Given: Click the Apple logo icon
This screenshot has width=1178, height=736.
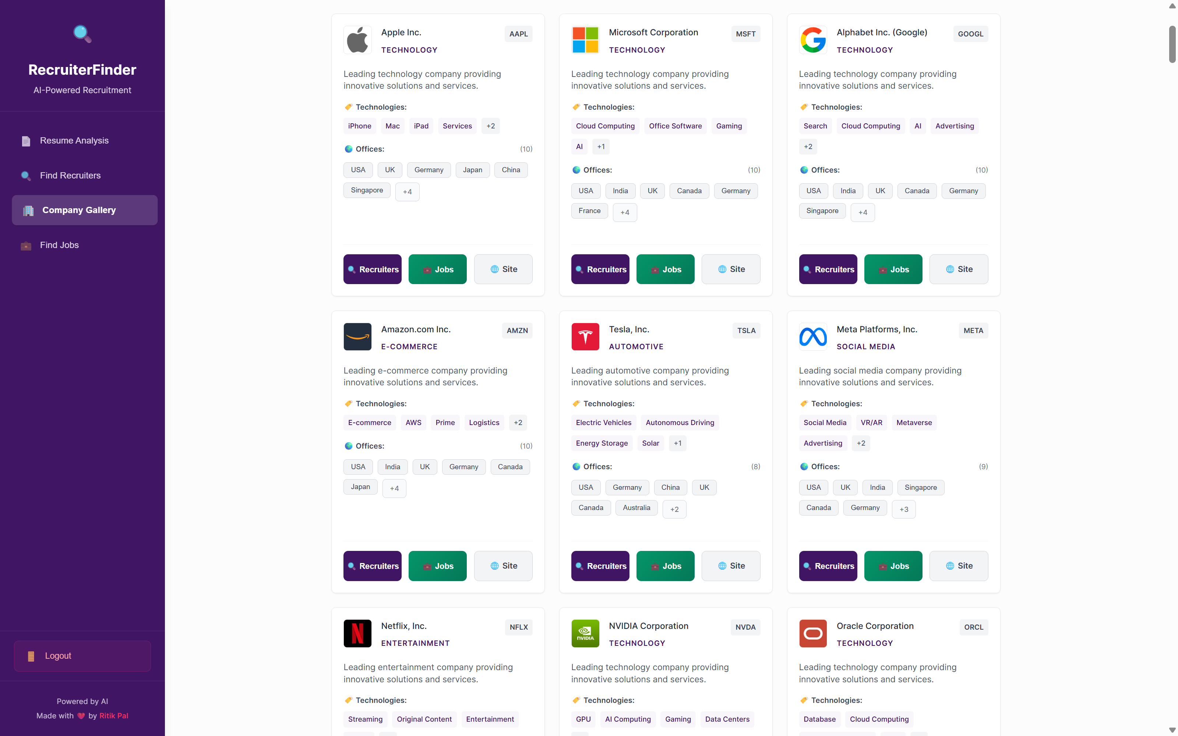Looking at the screenshot, I should click(357, 40).
